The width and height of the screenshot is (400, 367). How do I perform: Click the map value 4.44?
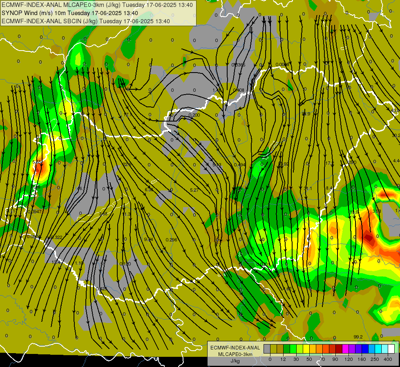pos(396,161)
